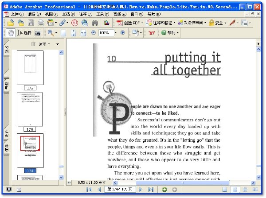Image resolution: width=266 pixels, height=198 pixels.
Task: Click the open web page icon
Action: pos(21,23)
